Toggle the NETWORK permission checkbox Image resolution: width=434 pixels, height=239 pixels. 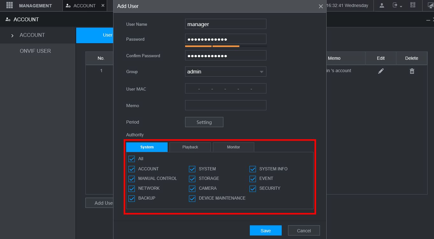[x=132, y=188]
